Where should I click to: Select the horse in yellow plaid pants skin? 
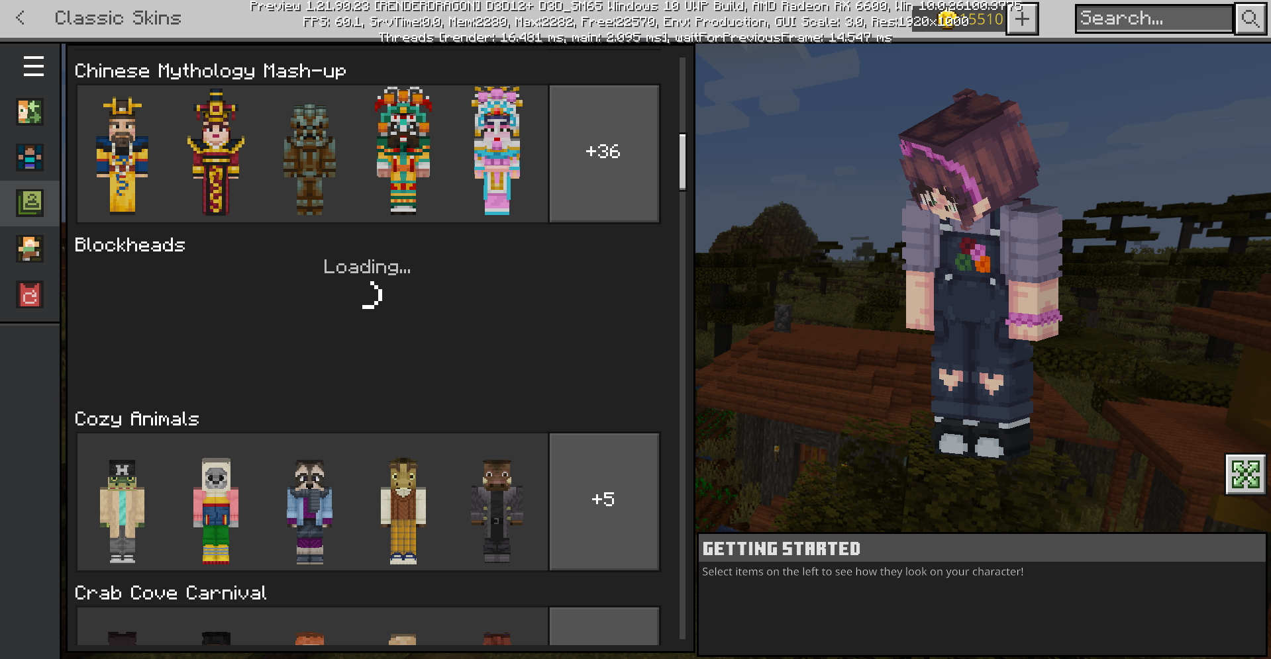(403, 511)
